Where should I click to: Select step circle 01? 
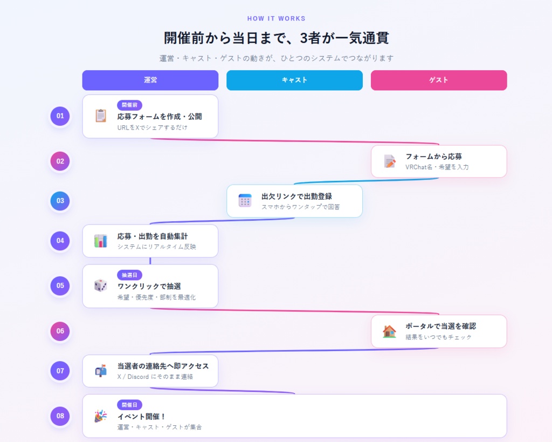pyautogui.click(x=60, y=116)
